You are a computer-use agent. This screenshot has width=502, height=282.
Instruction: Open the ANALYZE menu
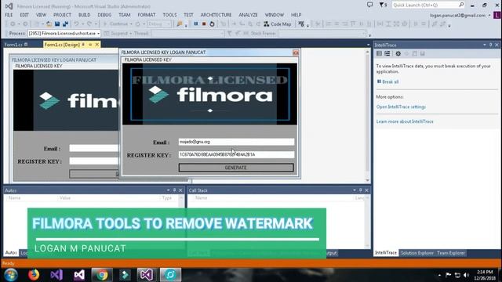tap(248, 15)
